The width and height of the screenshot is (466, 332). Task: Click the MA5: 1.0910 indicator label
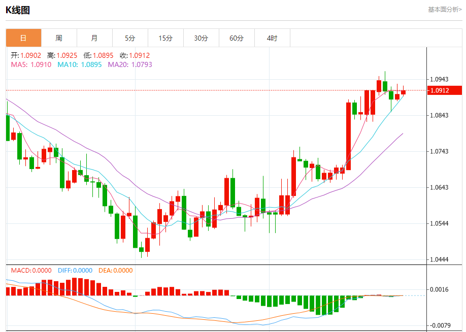[31, 64]
